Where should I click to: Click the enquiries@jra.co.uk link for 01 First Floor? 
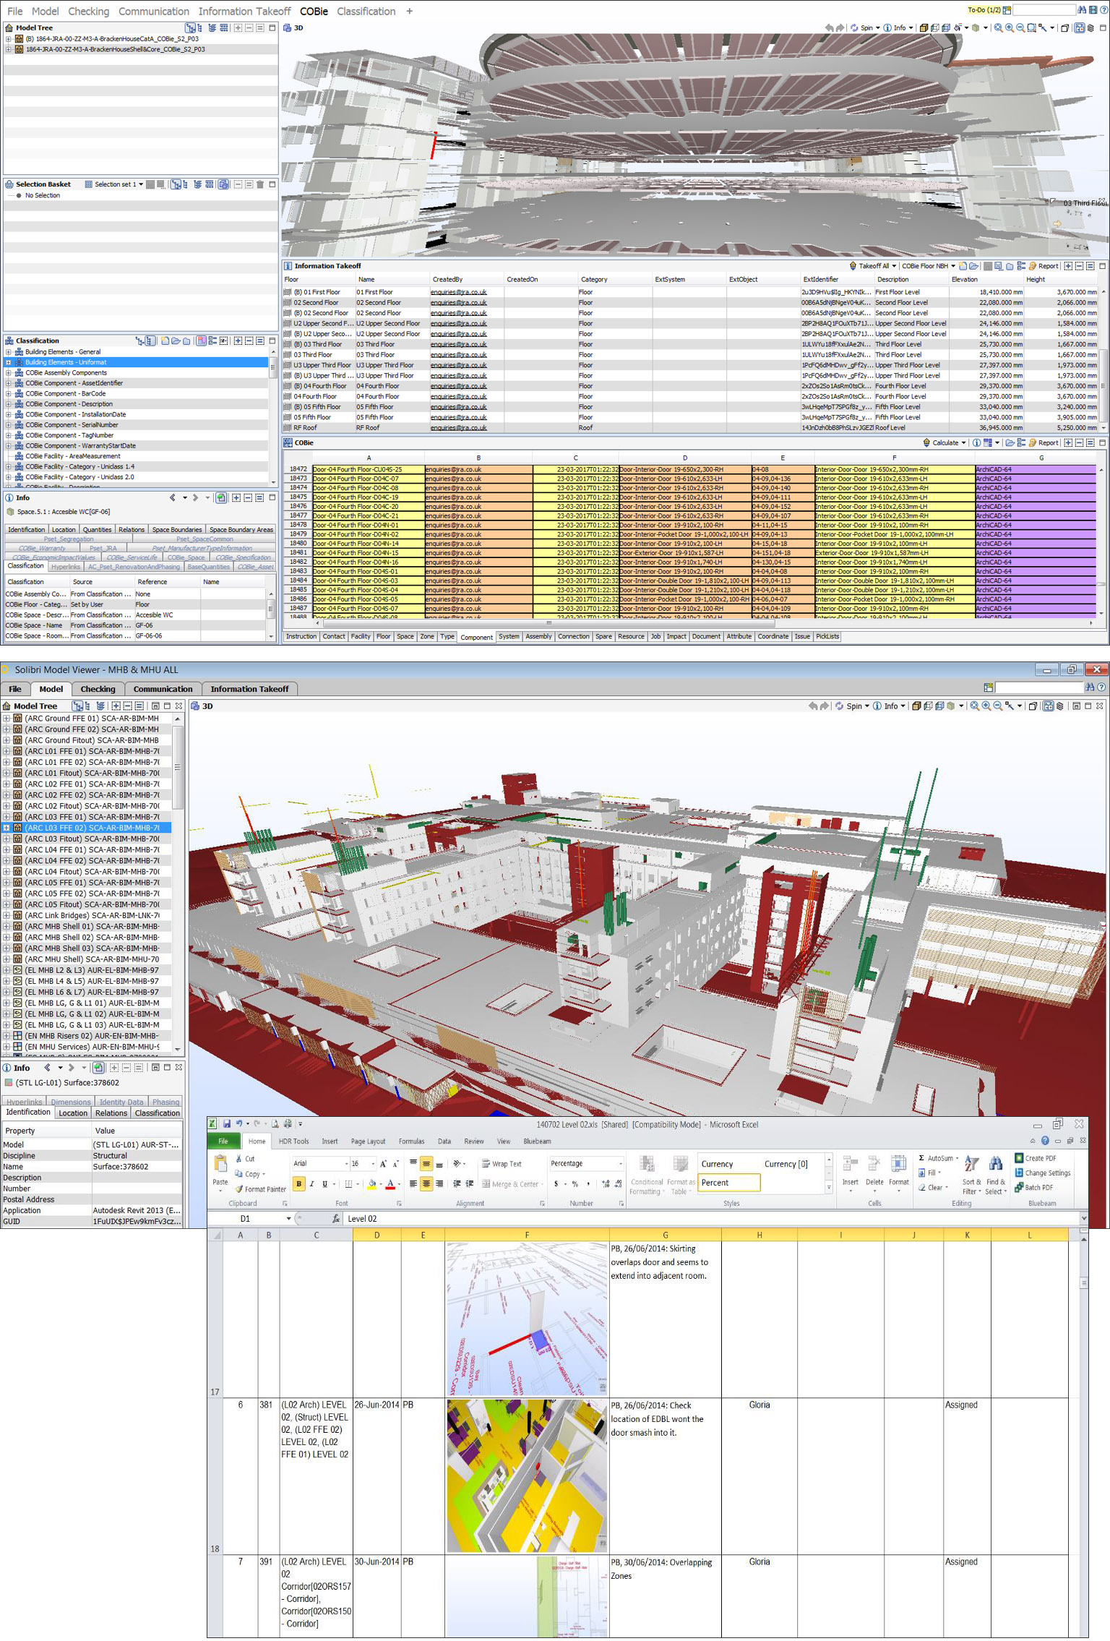tap(458, 293)
